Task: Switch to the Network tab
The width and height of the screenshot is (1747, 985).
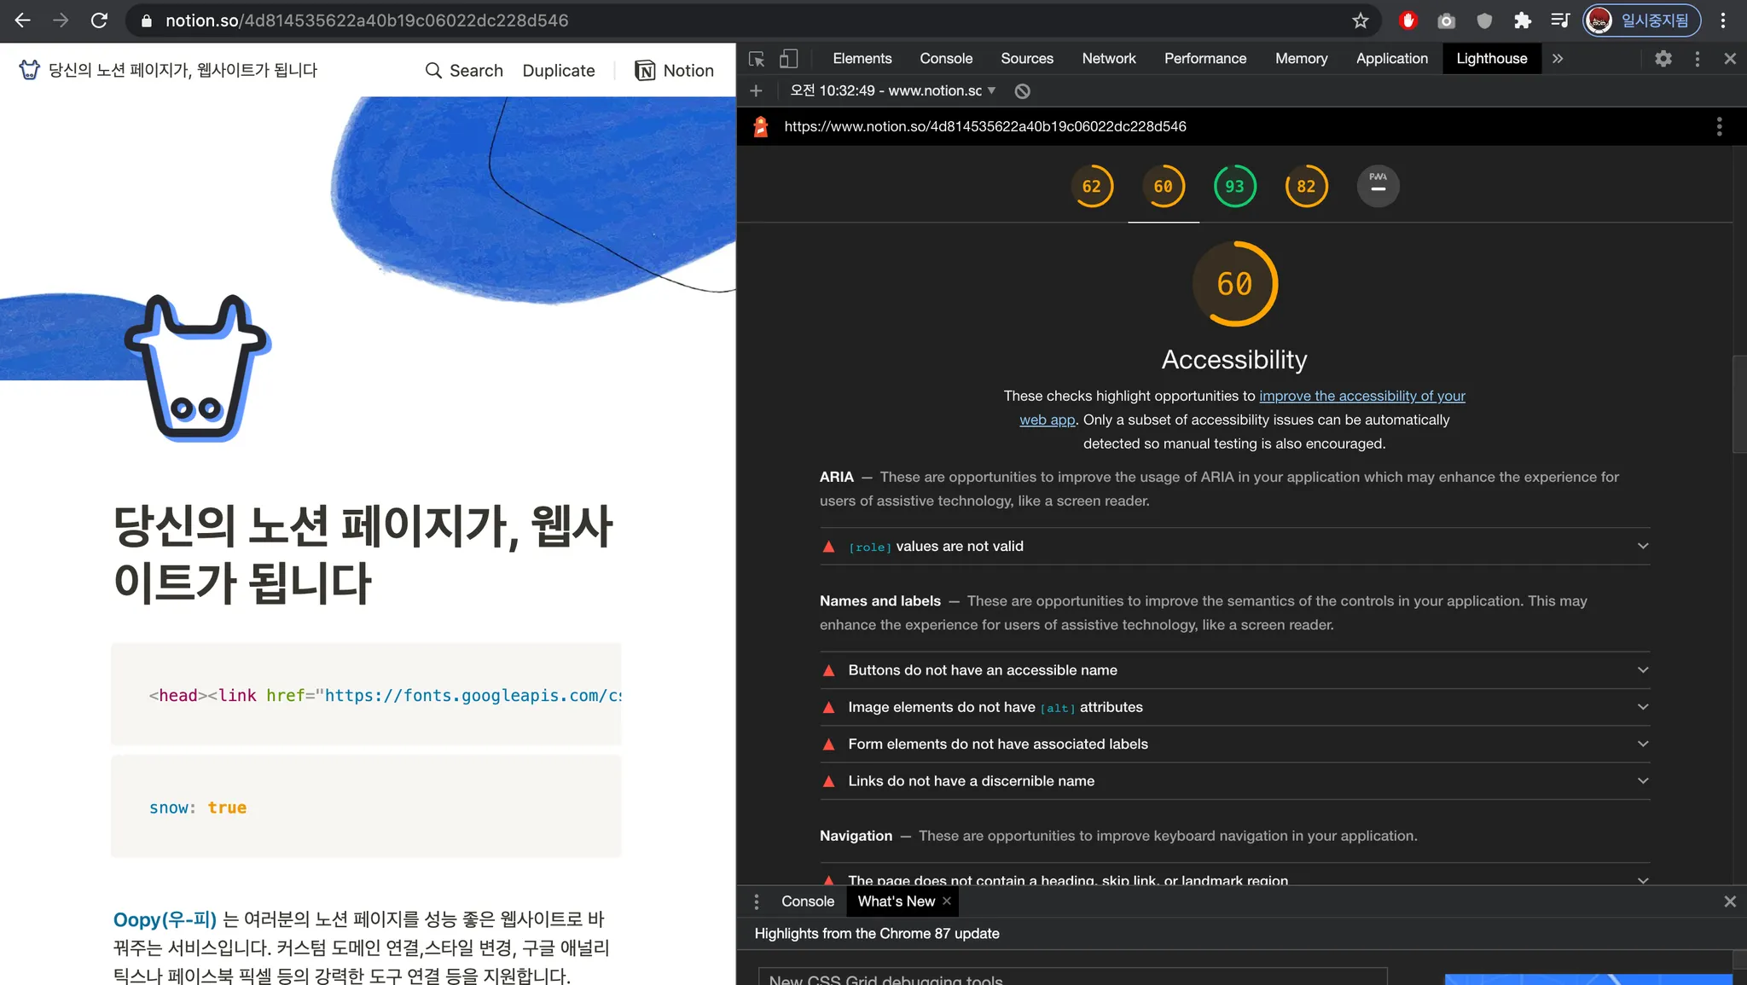Action: point(1108,59)
